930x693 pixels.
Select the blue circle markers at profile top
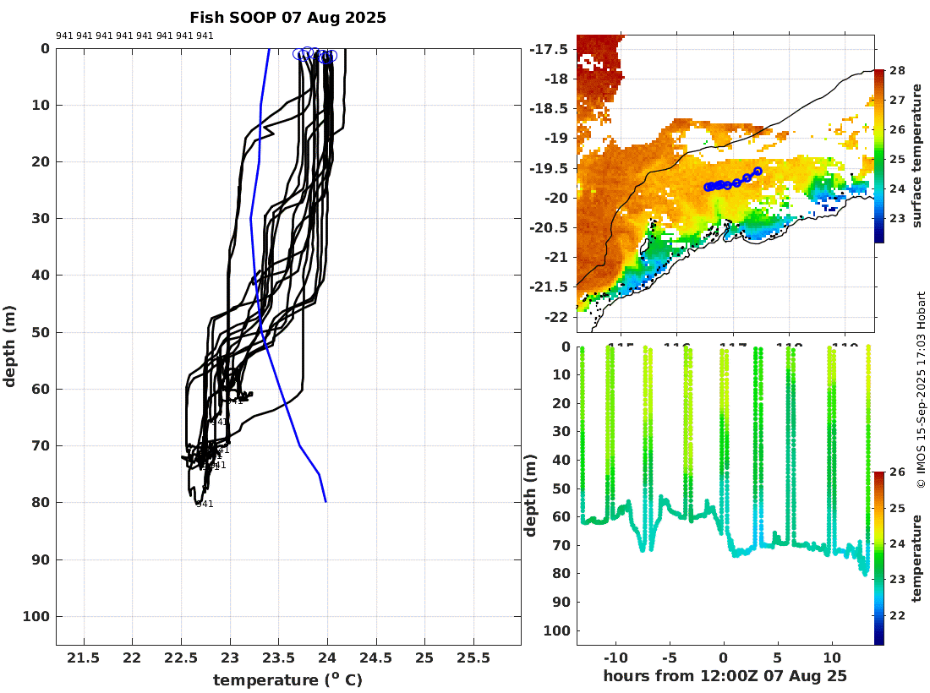pos(315,55)
